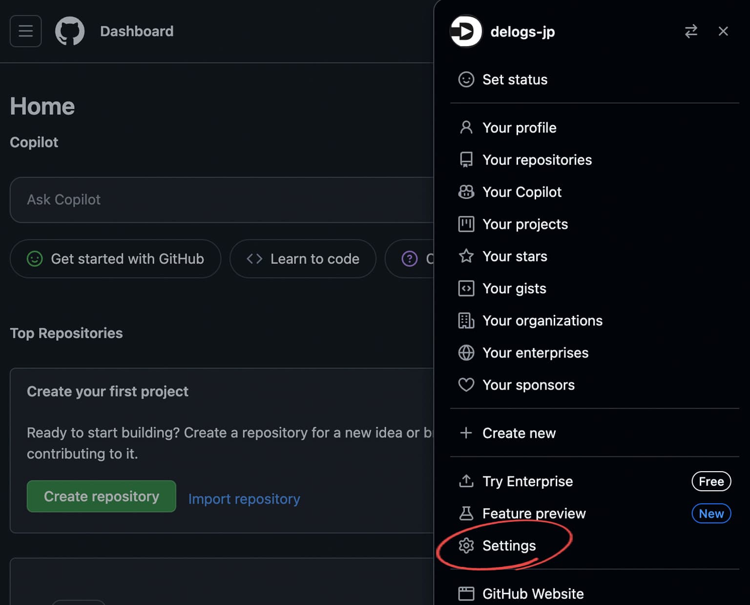Click the person icon for Your profile
This screenshot has height=605, width=750.
click(466, 128)
